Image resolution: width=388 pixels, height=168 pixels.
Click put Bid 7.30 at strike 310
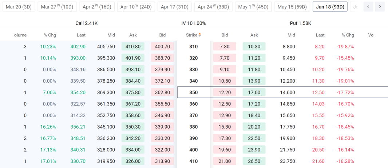click(x=225, y=47)
